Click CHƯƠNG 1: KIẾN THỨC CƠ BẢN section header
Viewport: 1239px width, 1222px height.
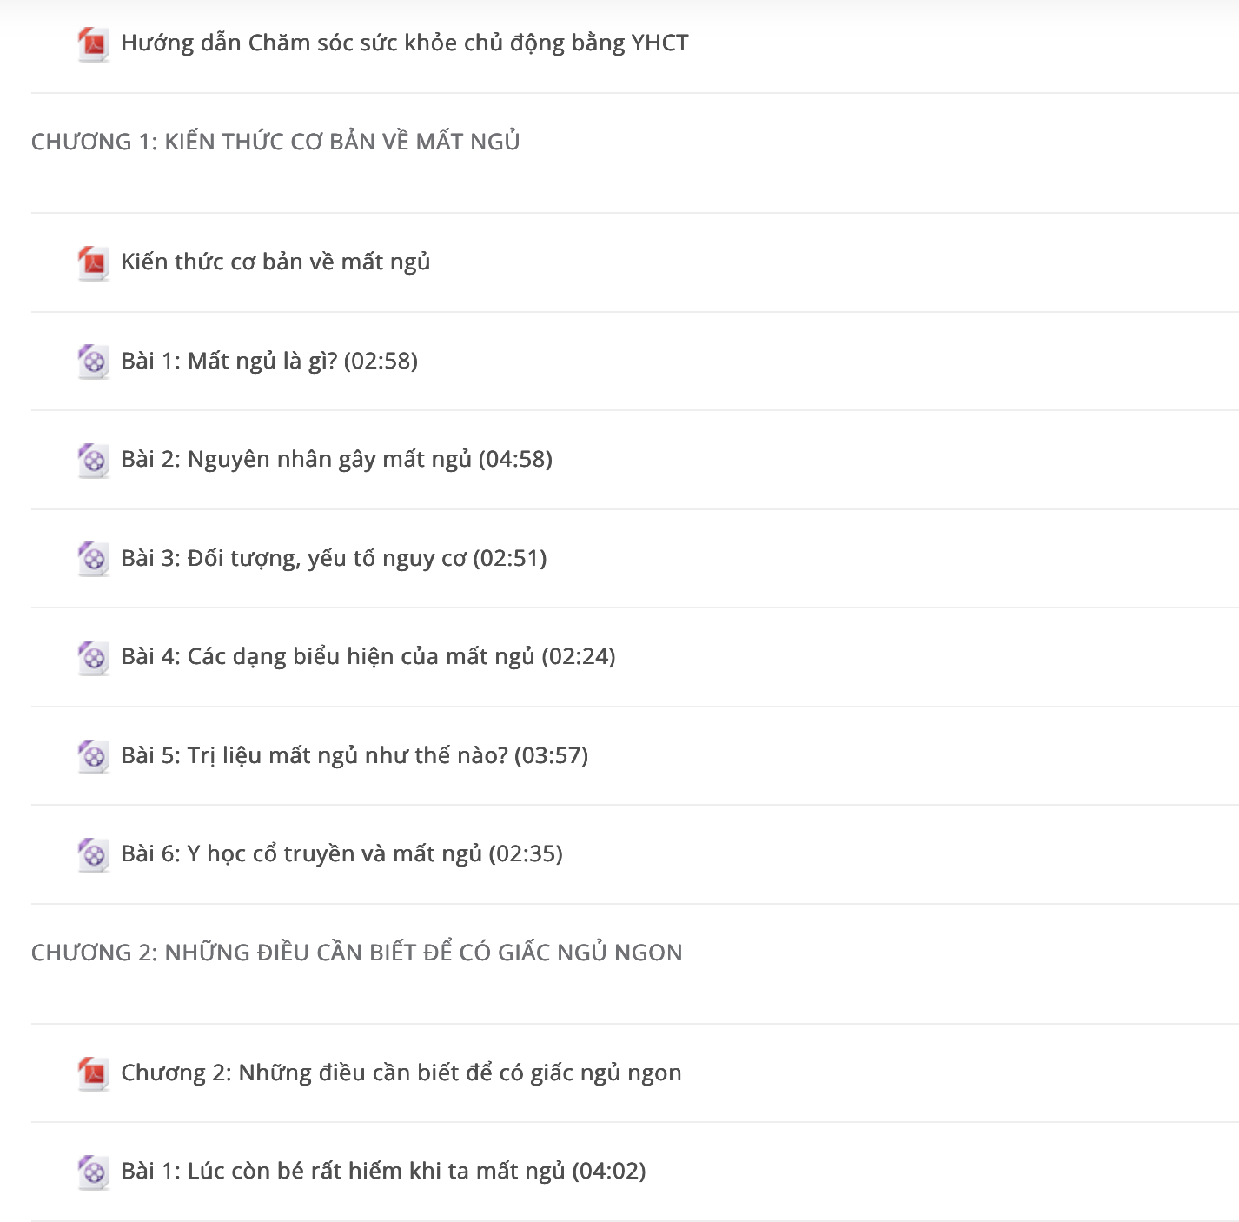pyautogui.click(x=275, y=142)
